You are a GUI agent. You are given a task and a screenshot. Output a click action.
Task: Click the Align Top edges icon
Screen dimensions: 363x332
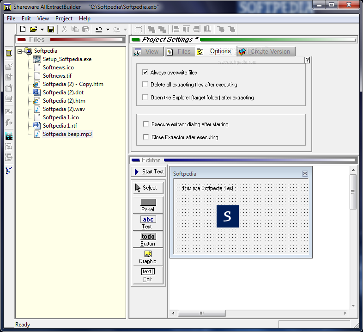tap(186, 29)
